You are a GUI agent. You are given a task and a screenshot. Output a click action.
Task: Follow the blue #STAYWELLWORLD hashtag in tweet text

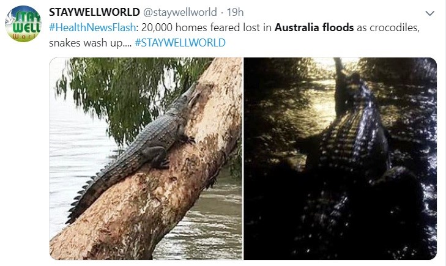[180, 43]
